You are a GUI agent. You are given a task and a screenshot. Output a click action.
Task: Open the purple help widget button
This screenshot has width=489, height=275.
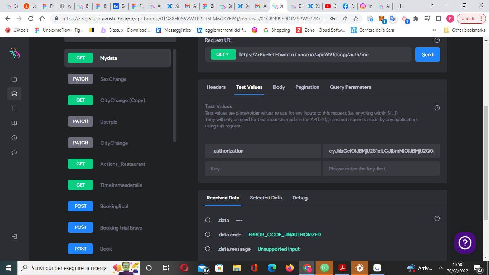point(465,243)
